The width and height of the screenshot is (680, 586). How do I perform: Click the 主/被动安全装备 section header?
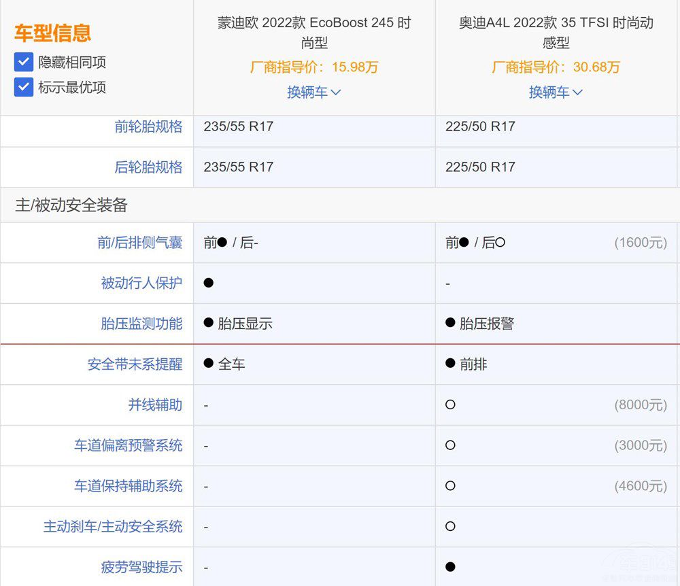click(x=71, y=205)
